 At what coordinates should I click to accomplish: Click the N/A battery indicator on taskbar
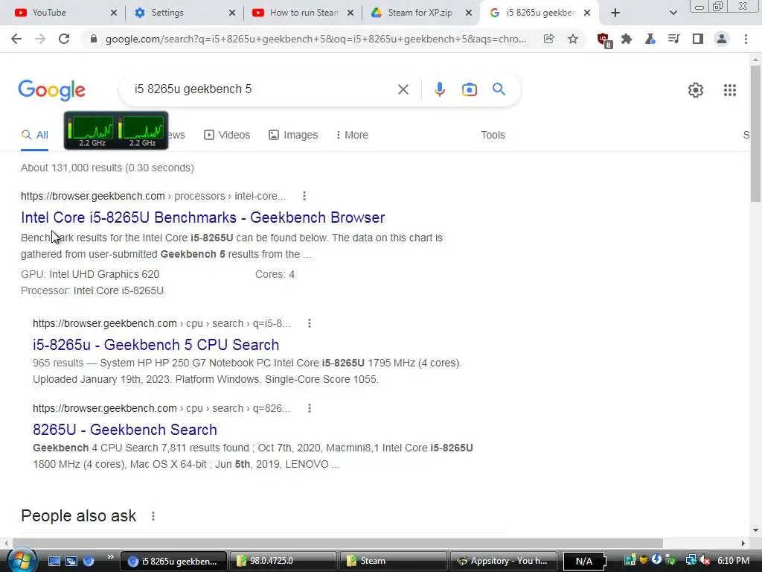(x=584, y=562)
